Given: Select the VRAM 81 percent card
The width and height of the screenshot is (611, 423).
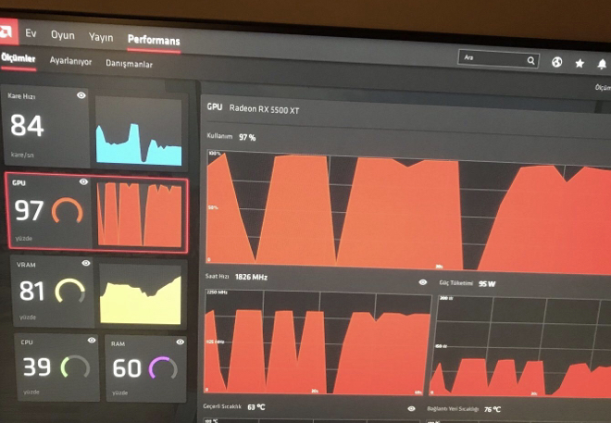Looking at the screenshot, I should pos(52,292).
